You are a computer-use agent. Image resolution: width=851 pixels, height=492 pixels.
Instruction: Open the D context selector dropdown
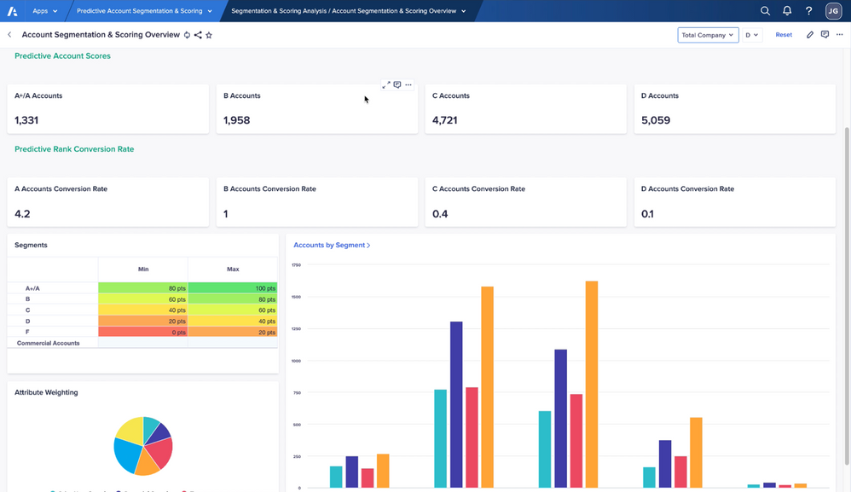click(752, 35)
